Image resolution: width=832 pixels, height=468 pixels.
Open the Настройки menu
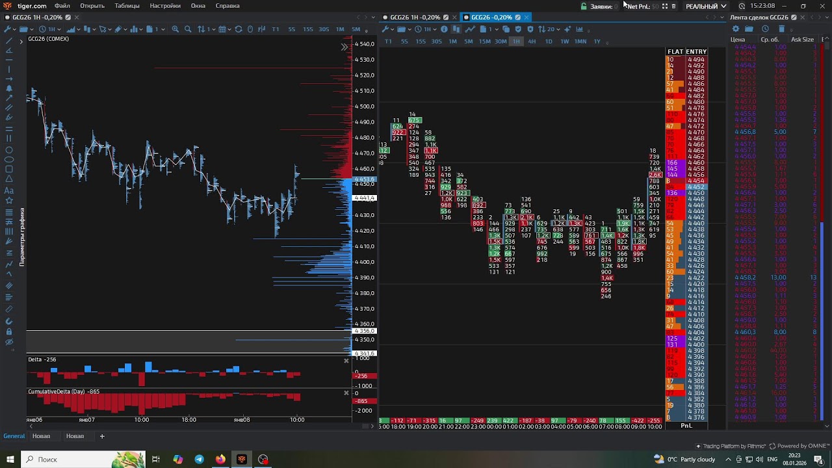click(165, 6)
